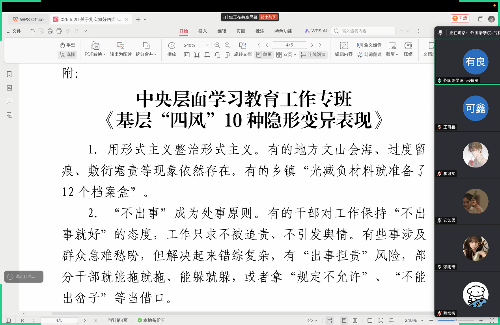Image resolution: width=500 pixels, height=325 pixels.
Task: Open new tab with plus button
Action: (x=138, y=19)
